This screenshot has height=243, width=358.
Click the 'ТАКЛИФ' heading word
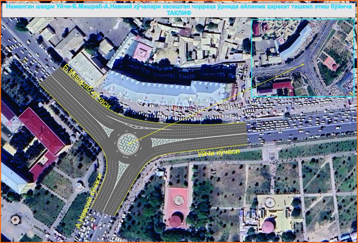[179, 13]
